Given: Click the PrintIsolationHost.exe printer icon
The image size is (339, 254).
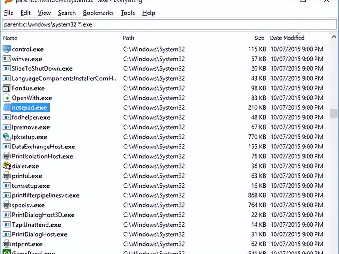Looking at the screenshot, I should pos(7,156).
